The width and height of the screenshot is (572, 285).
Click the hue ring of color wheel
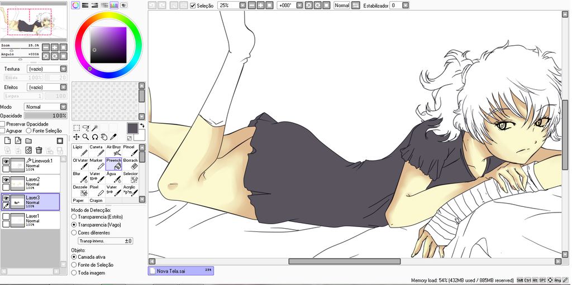(x=109, y=14)
